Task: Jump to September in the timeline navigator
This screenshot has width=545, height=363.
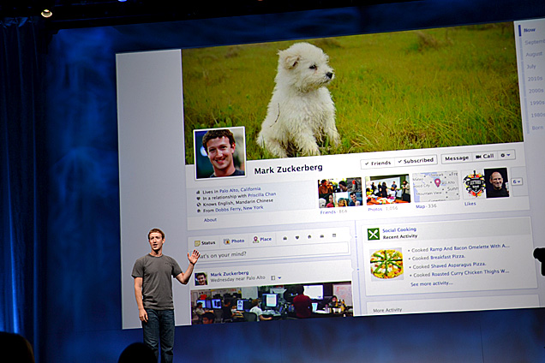Action: pos(535,42)
